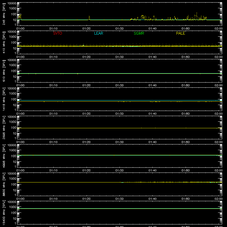This screenshot has height=227, width=227.
Task: Click the 1000 tick of the 4995 MHz plot
Action: tap(13, 150)
